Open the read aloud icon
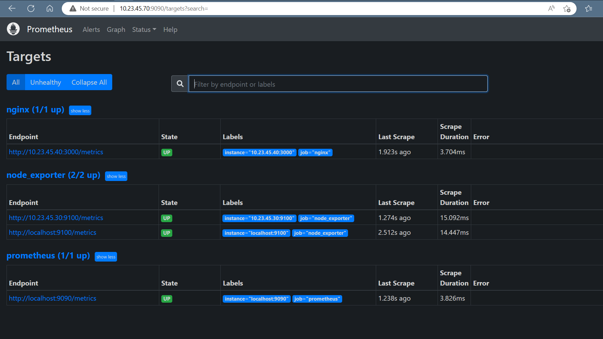This screenshot has height=339, width=603. pos(551,9)
